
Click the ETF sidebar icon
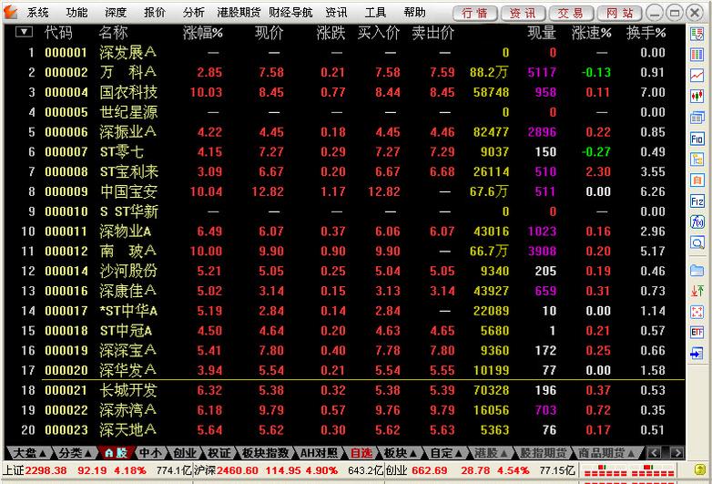(697, 332)
